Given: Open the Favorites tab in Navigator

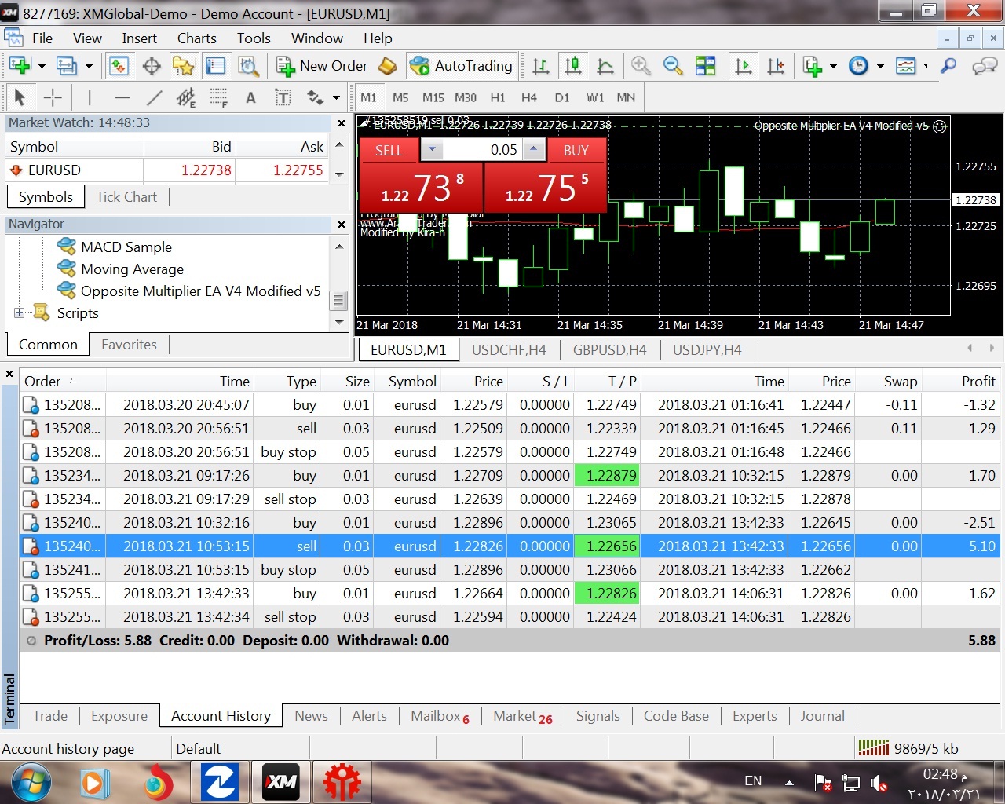Looking at the screenshot, I should 129,345.
